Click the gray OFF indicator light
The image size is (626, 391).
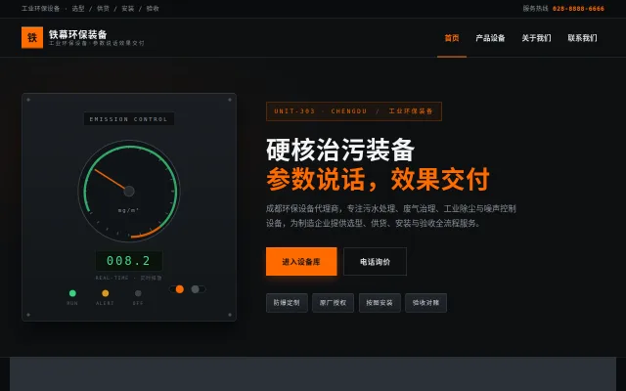tap(138, 293)
